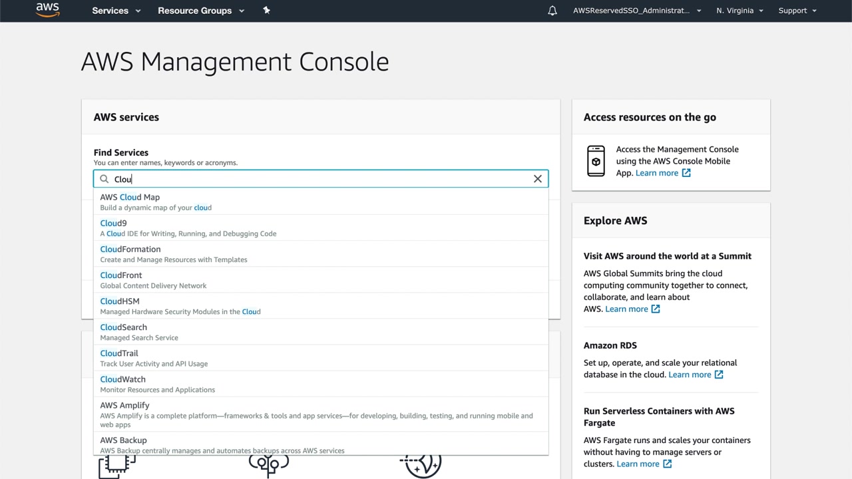The height and width of the screenshot is (479, 852).
Task: Click the search magnifier icon
Action: point(105,179)
